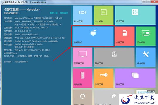
Task: Select the Intel(R) HD Graphics 610 line
Action: tap(26, 34)
